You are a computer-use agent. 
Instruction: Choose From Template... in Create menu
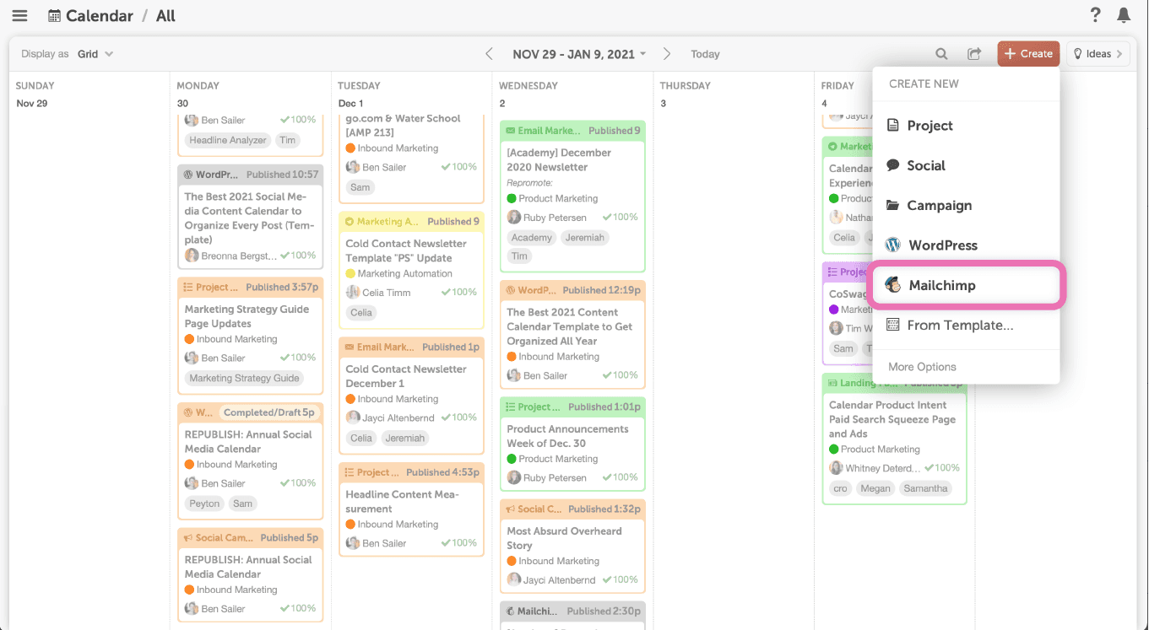(966, 325)
